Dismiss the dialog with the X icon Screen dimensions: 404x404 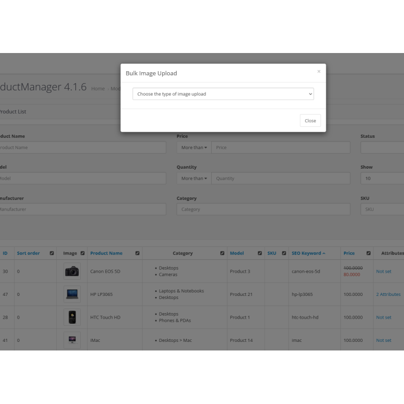319,72
